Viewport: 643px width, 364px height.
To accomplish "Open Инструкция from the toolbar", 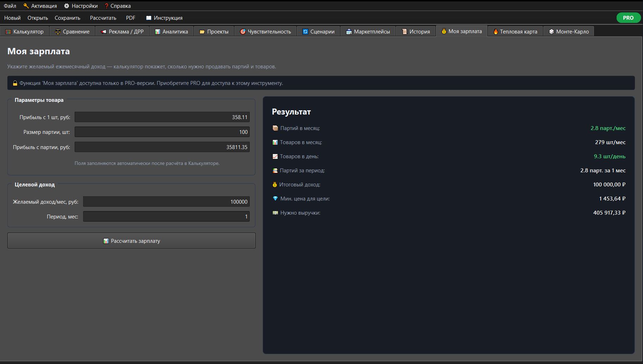I will [x=164, y=18].
